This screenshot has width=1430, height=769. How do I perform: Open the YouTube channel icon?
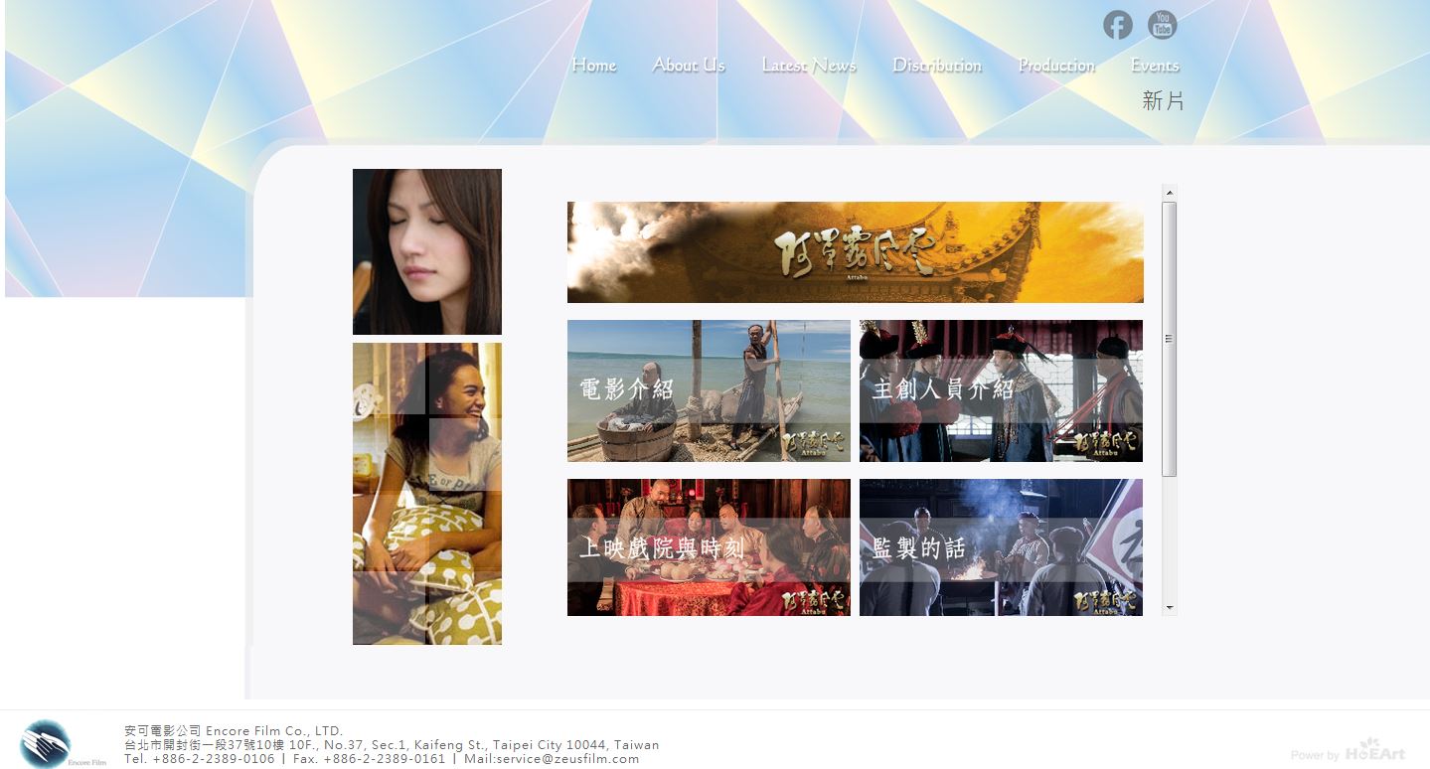(x=1162, y=25)
